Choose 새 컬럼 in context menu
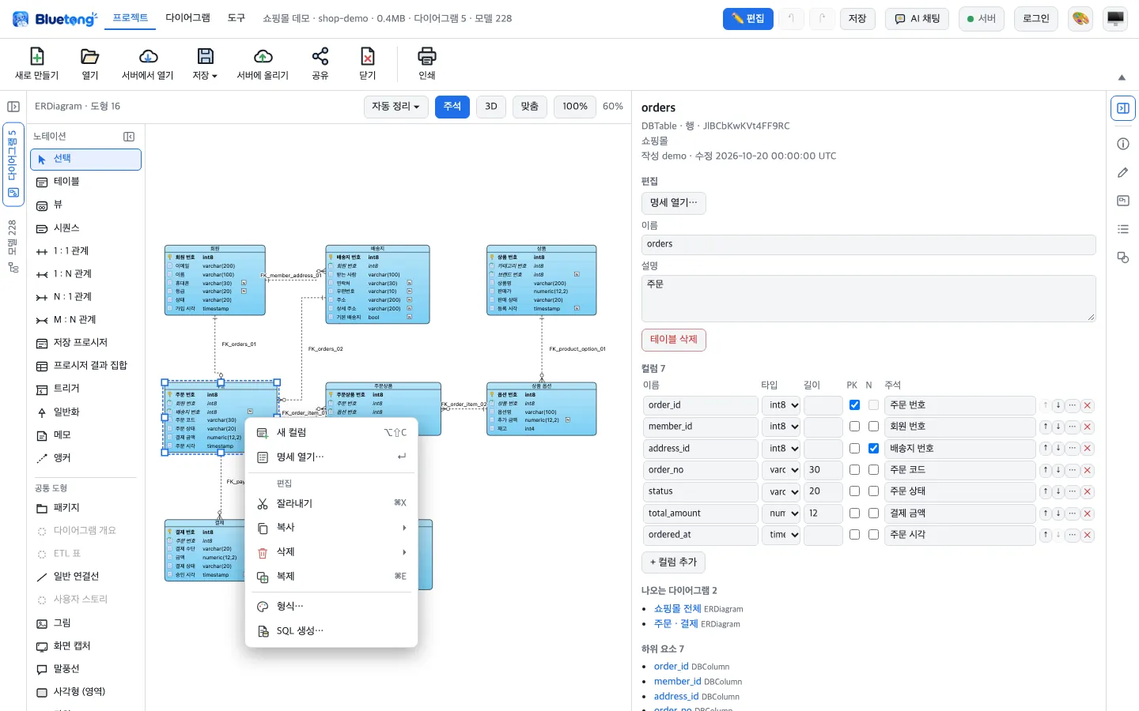 [331, 433]
